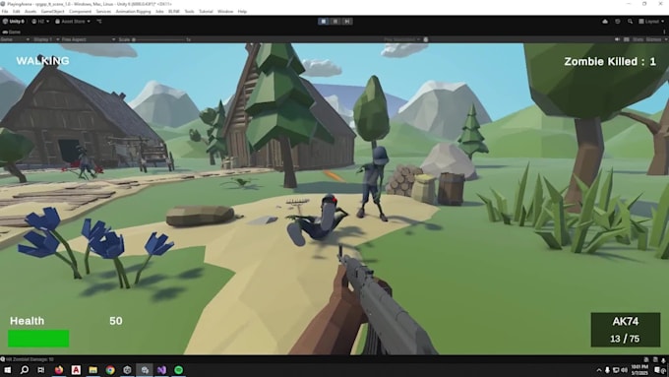Click the console status message Hit Zombie

pyautogui.click(x=30, y=359)
